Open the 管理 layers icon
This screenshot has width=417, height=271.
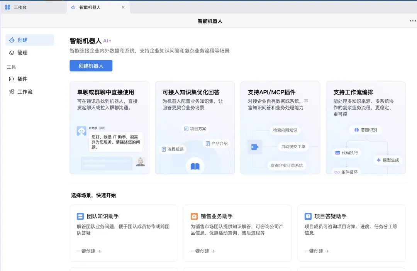pos(12,53)
